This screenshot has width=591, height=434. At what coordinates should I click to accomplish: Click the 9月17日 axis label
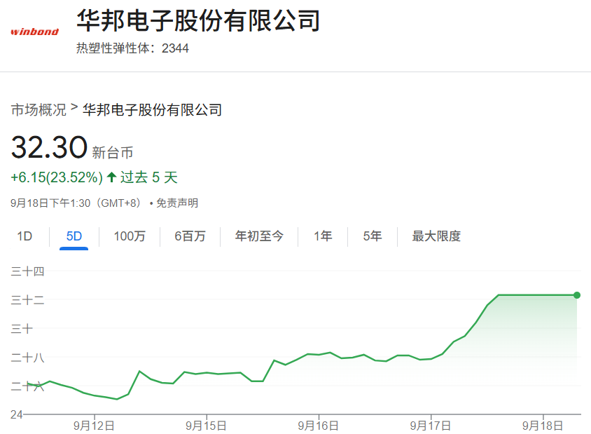pos(431,426)
